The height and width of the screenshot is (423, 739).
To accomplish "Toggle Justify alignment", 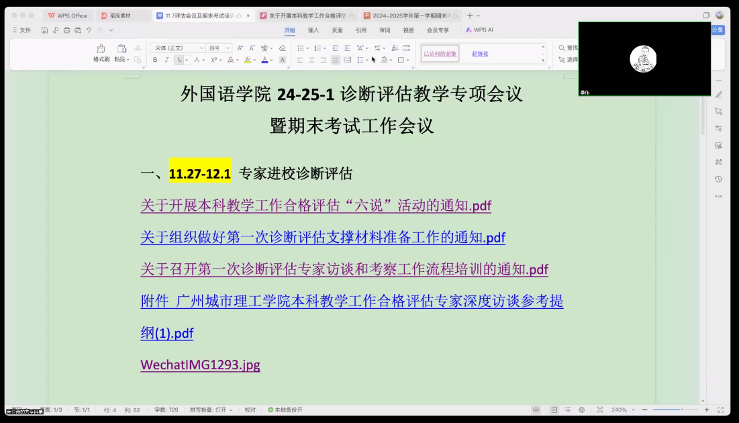I will [x=335, y=60].
